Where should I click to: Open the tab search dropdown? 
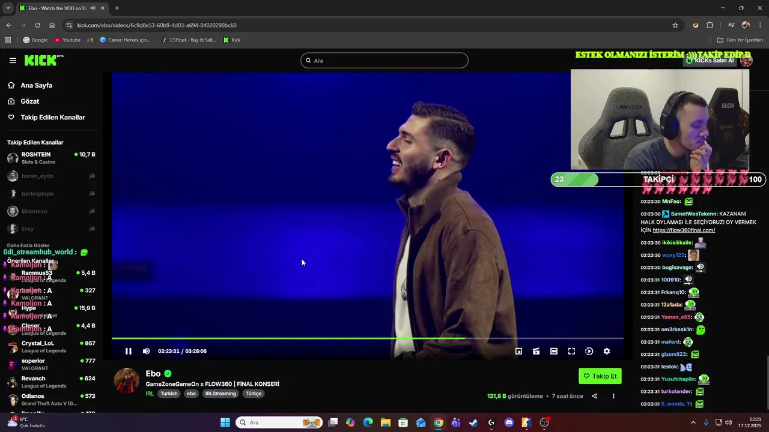(x=8, y=8)
